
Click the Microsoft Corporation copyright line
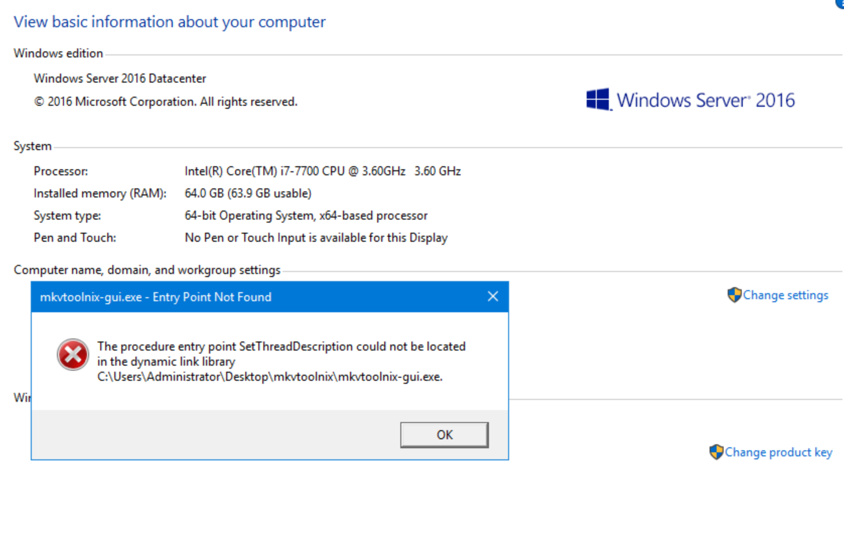click(166, 102)
